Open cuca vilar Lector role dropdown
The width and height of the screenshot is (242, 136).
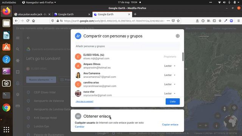[x=170, y=93]
